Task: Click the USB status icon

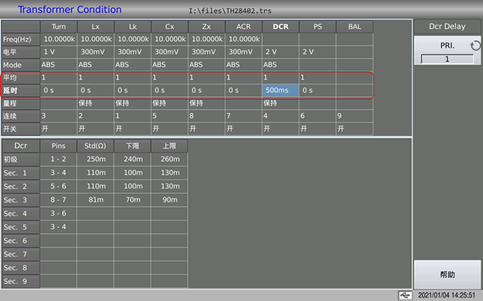Action: point(405,295)
